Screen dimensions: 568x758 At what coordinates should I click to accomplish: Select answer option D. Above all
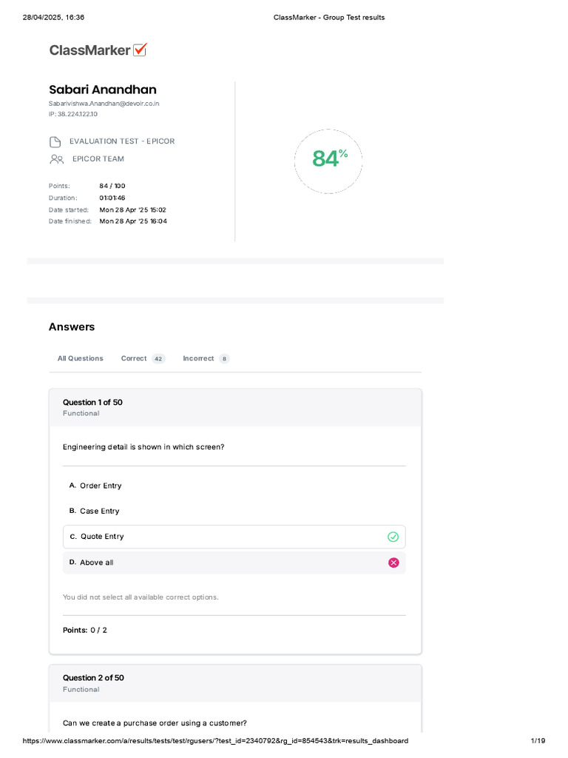click(234, 563)
